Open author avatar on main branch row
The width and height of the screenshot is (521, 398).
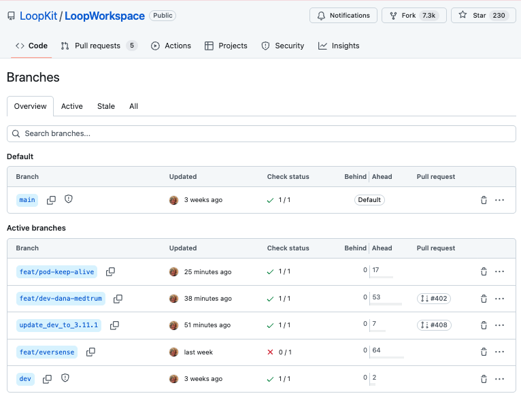point(173,200)
